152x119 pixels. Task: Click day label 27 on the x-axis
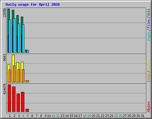tap(125, 116)
